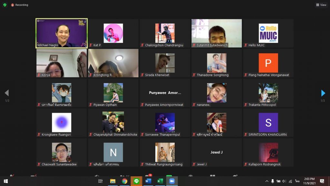Click the Windows Start button

point(5,181)
